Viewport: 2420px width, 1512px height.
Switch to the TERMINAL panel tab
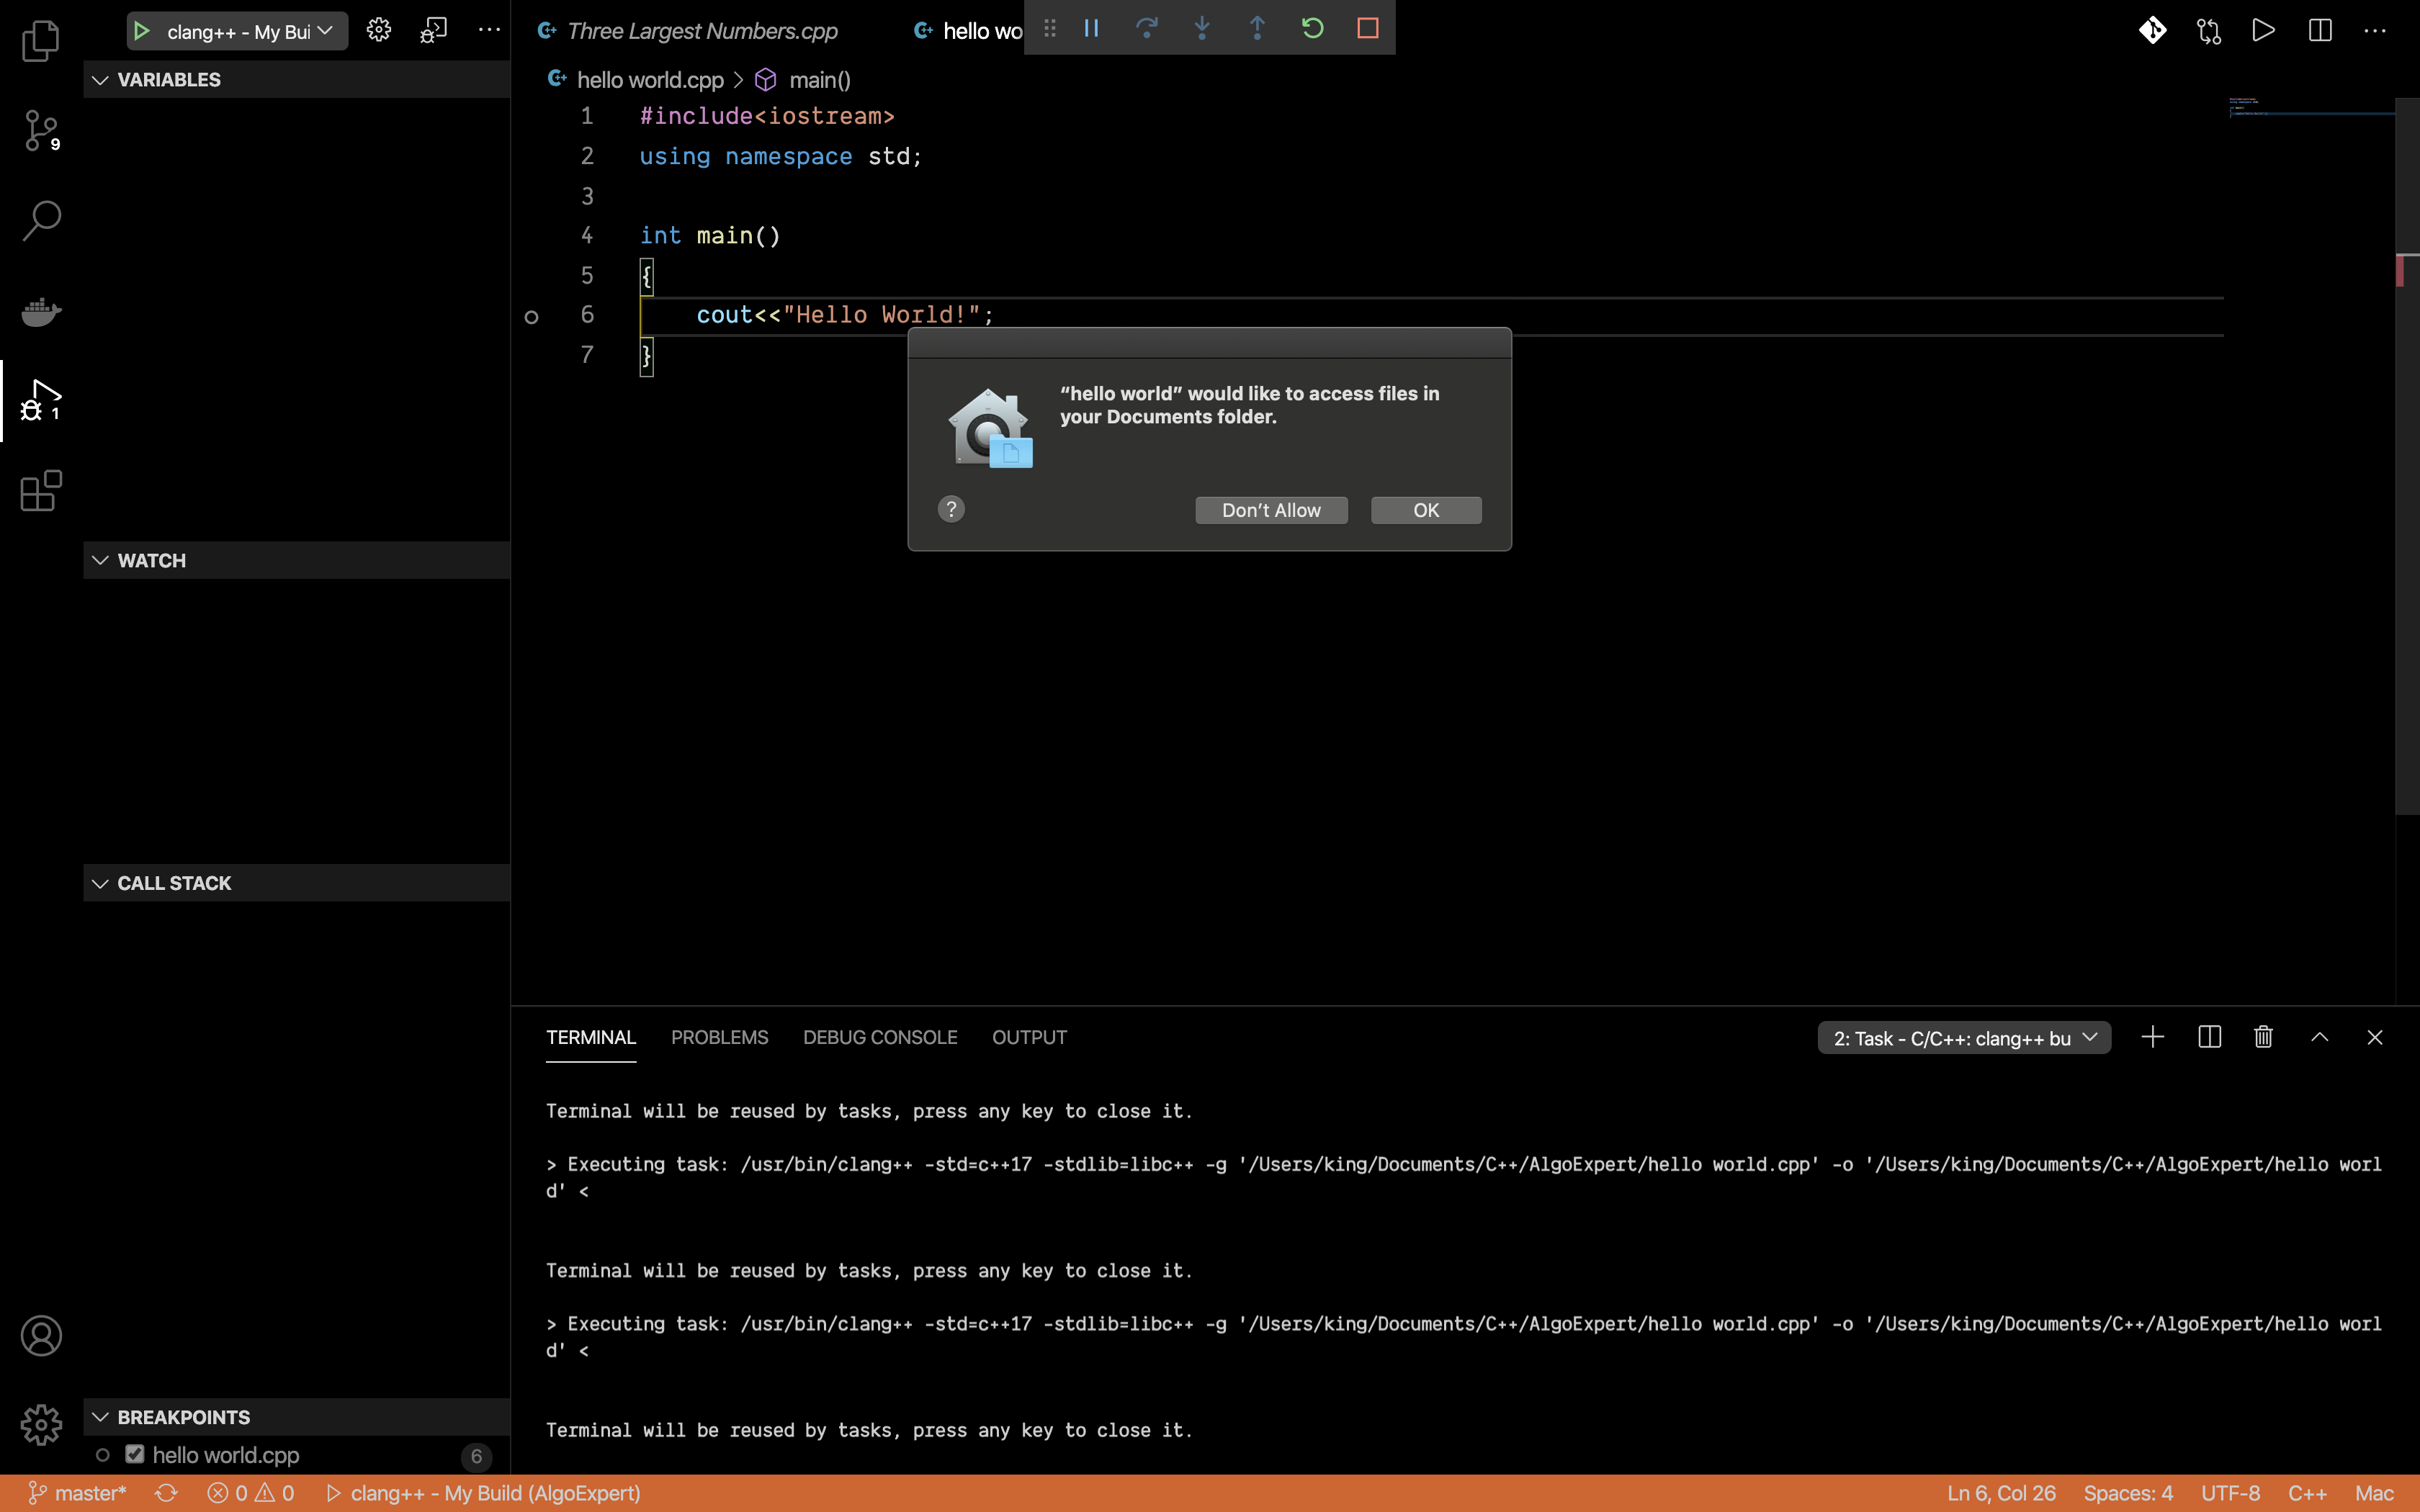point(591,1037)
